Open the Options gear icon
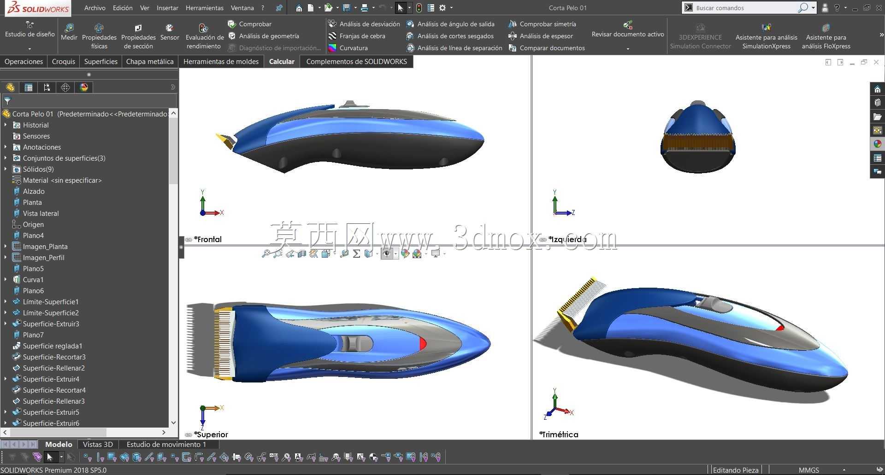Screen dimensions: 885x475 [x=442, y=8]
